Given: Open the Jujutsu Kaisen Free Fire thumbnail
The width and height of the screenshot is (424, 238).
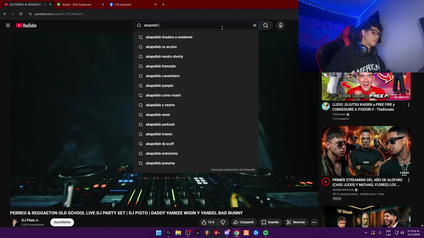Looking at the screenshot, I should (x=366, y=86).
